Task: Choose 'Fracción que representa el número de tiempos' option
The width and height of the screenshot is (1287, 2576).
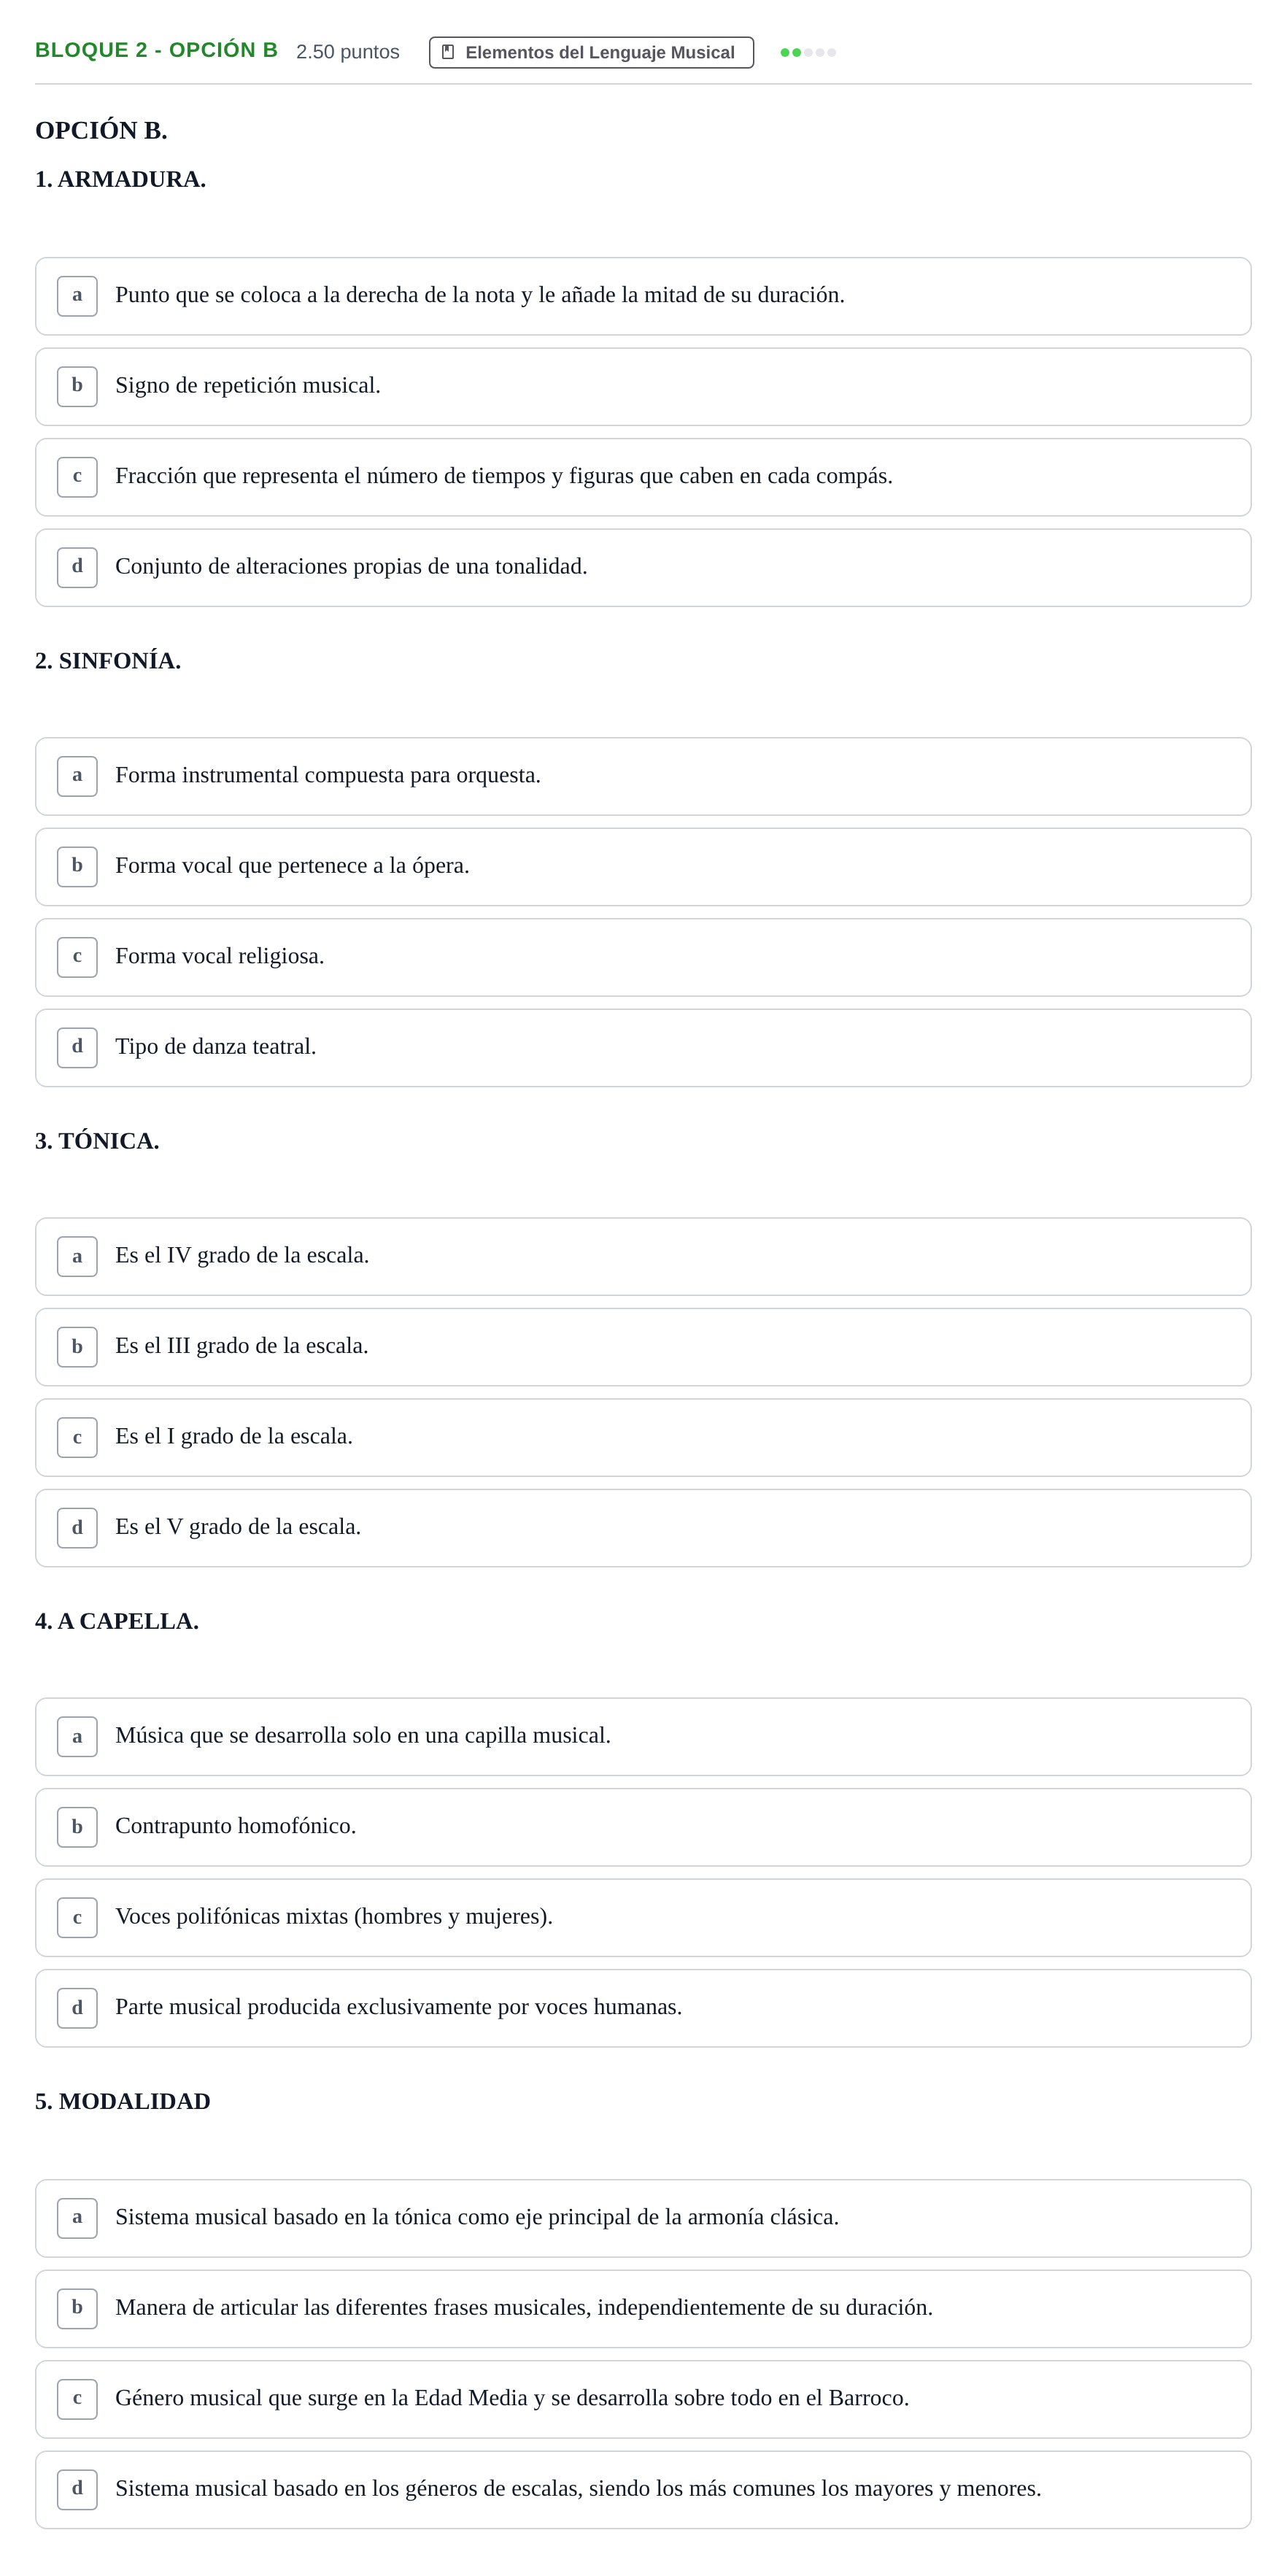Action: click(x=643, y=477)
